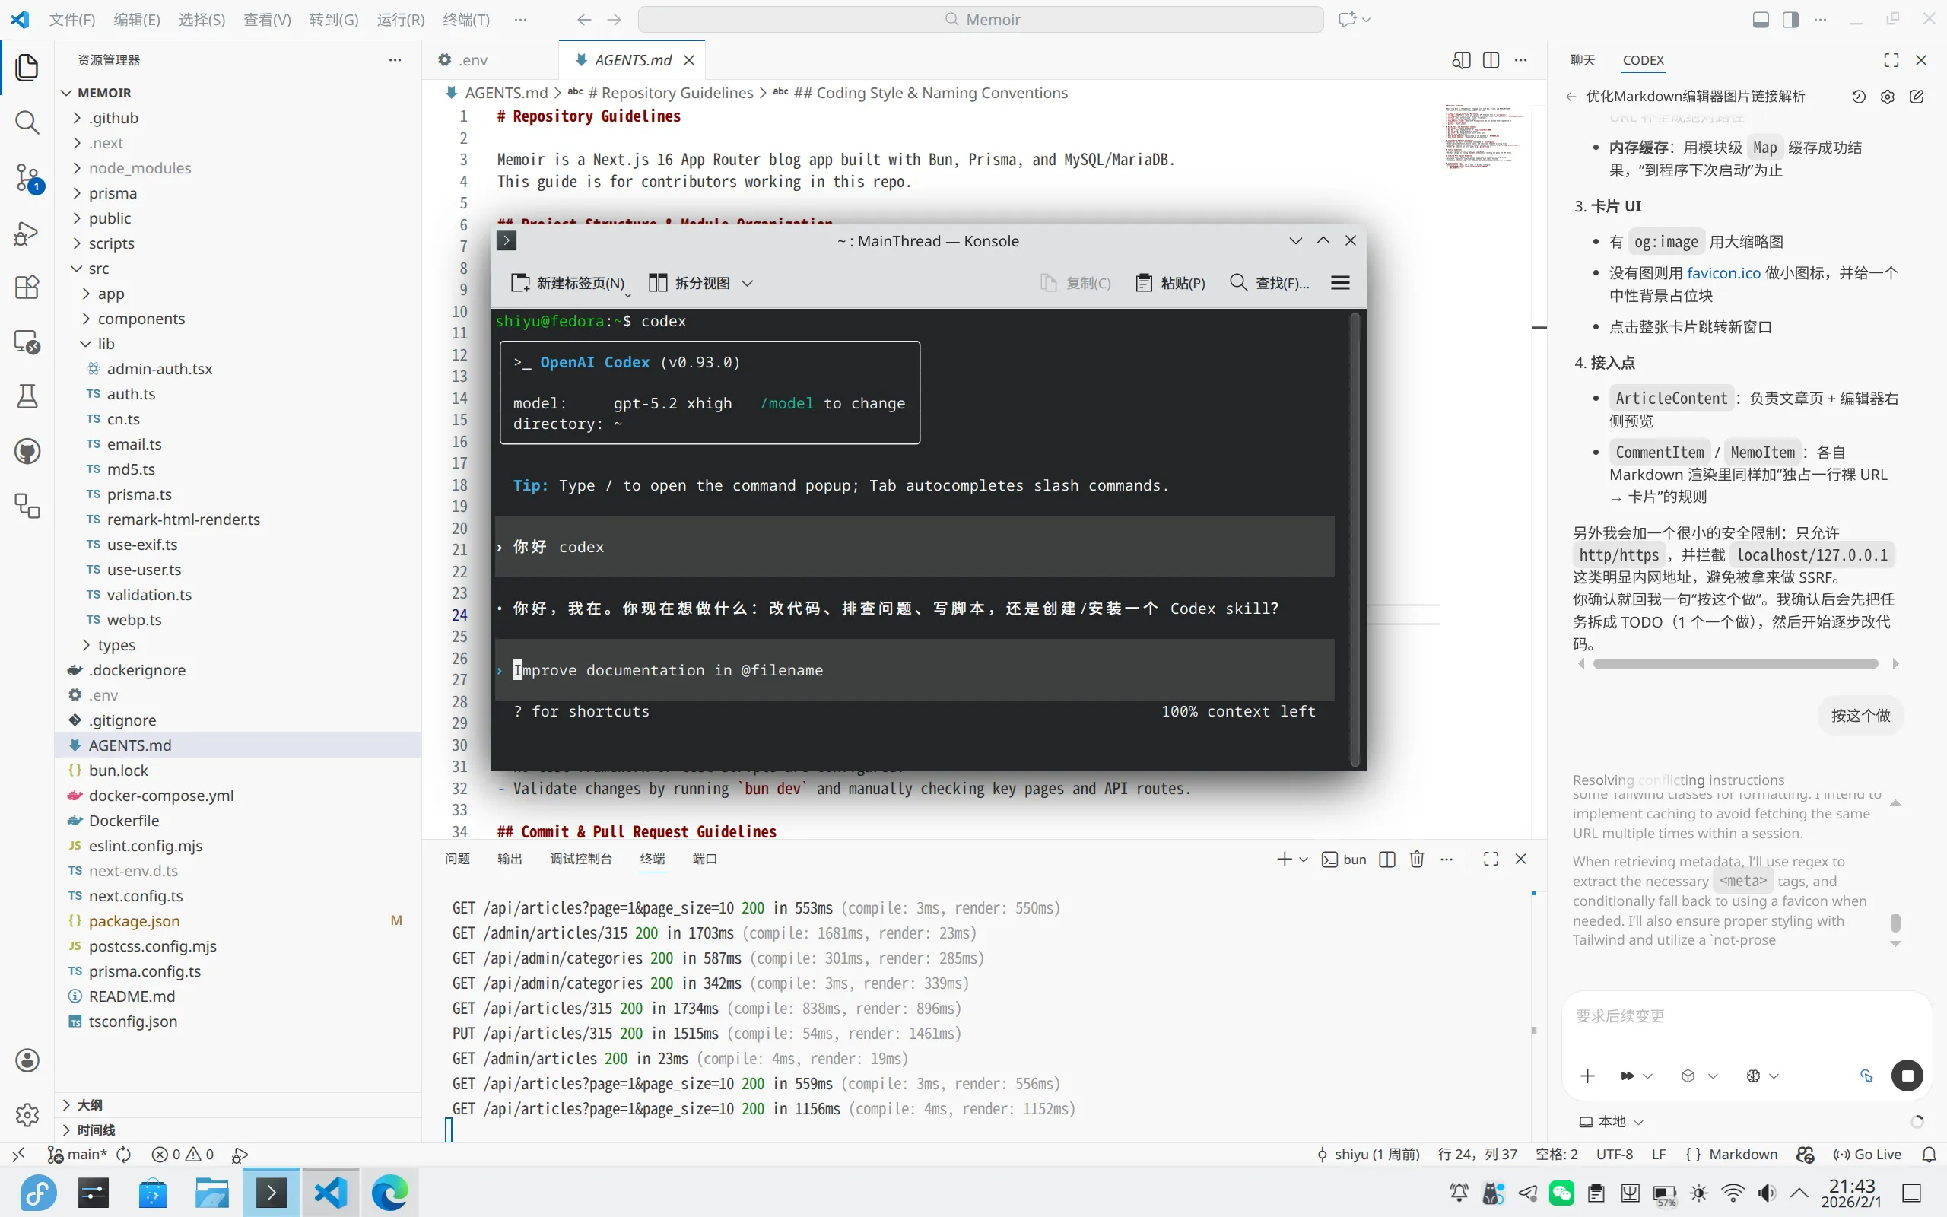Open the favicon.ico link in chat
1947x1217 pixels.
(1723, 273)
